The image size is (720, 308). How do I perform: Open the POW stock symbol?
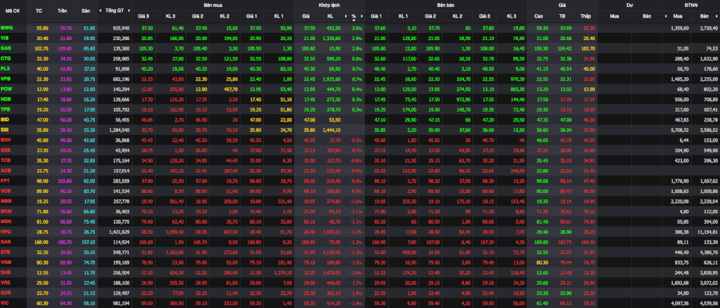pos(6,88)
